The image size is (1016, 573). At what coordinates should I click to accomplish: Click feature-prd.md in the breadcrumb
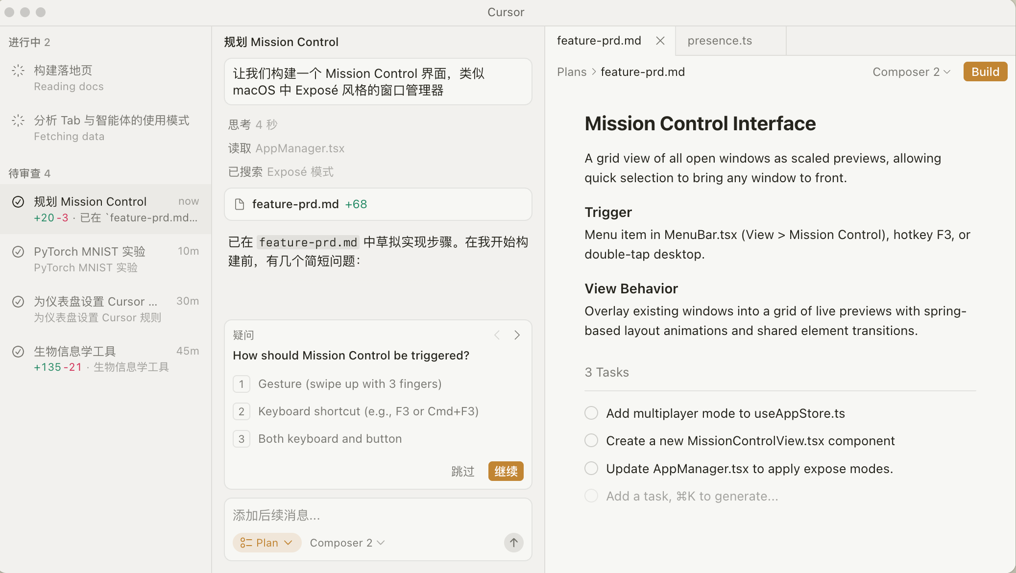[x=643, y=72]
